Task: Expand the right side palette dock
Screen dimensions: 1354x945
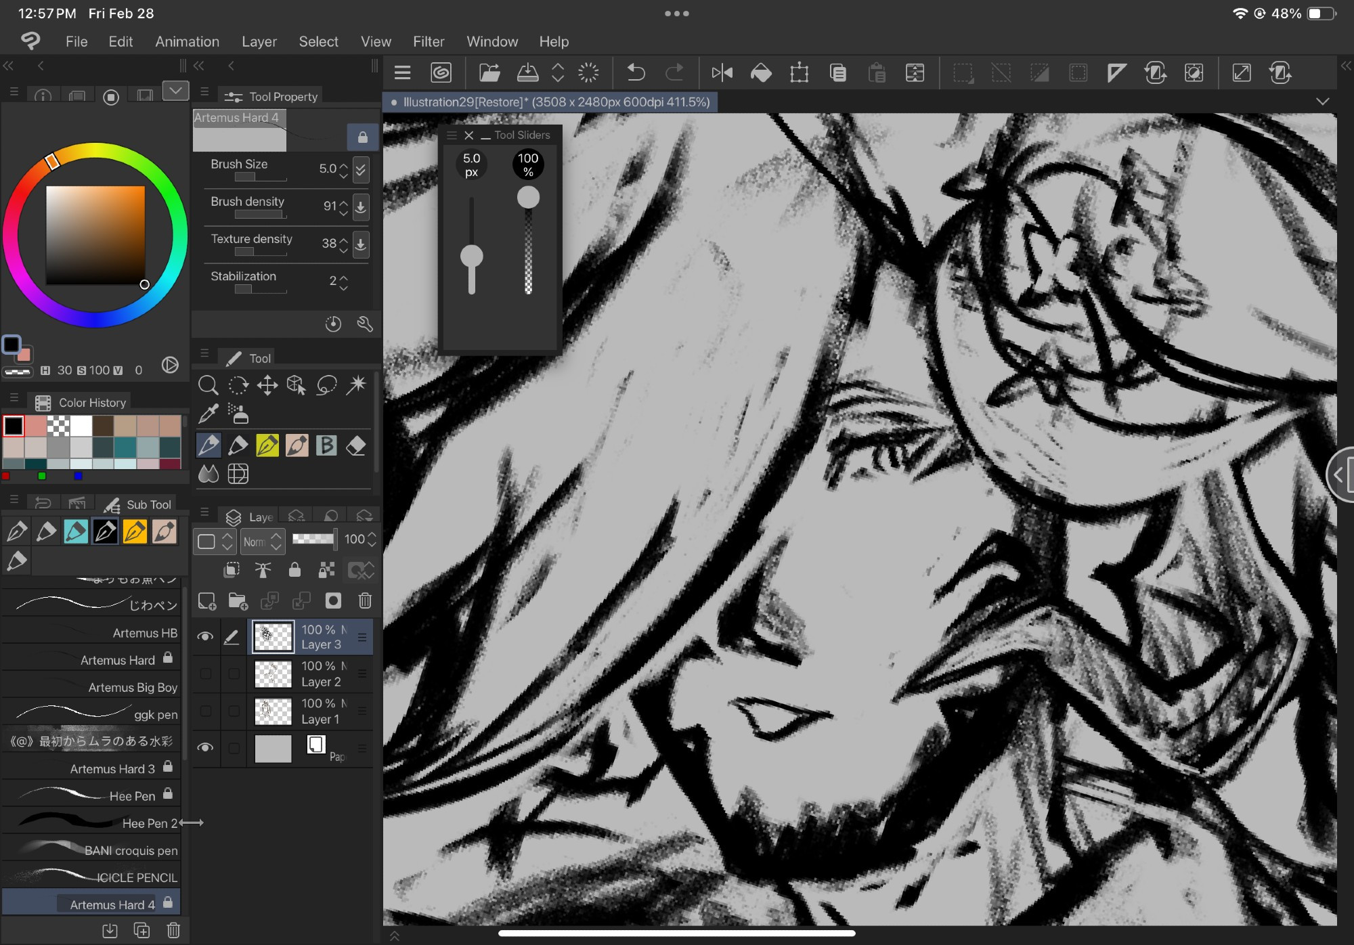Action: [x=1346, y=66]
